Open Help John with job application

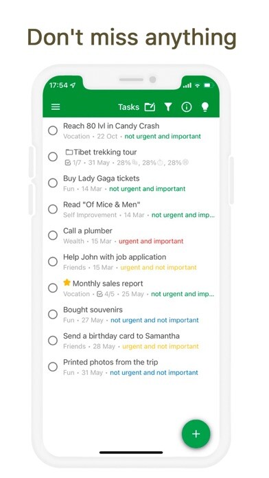point(115,257)
